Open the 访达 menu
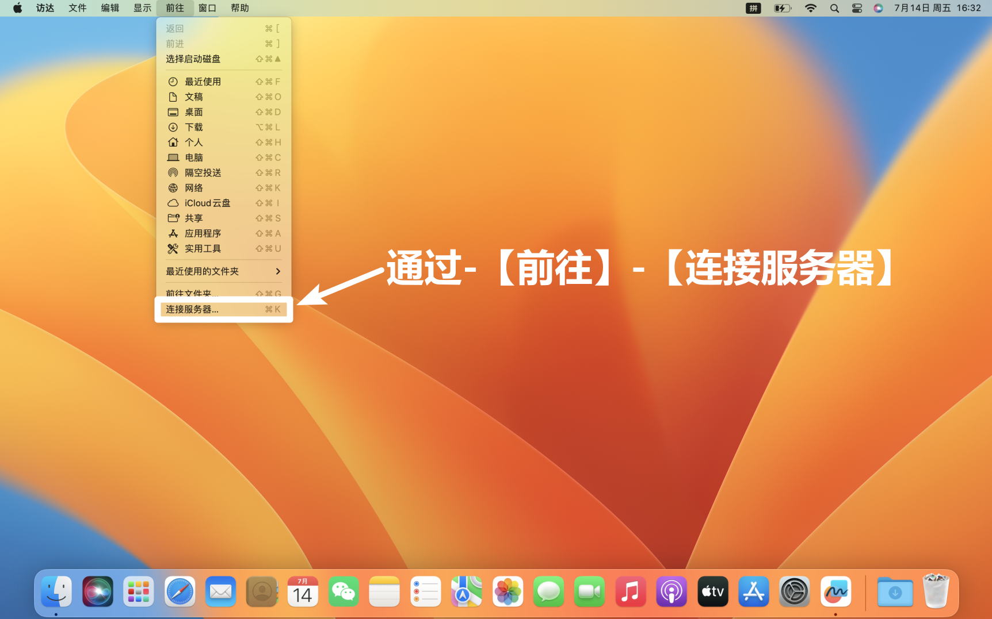This screenshot has width=992, height=619. pos(45,8)
